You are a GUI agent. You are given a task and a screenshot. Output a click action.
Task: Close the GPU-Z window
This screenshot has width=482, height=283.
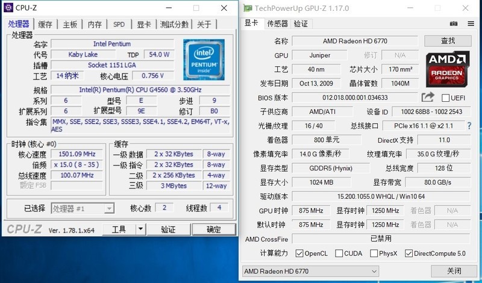point(465,8)
